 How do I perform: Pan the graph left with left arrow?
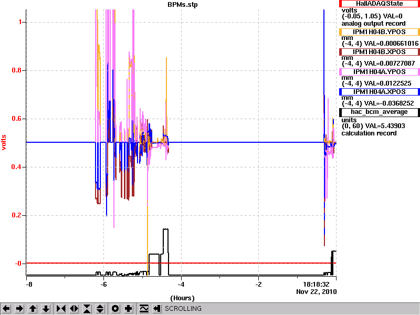(6, 309)
